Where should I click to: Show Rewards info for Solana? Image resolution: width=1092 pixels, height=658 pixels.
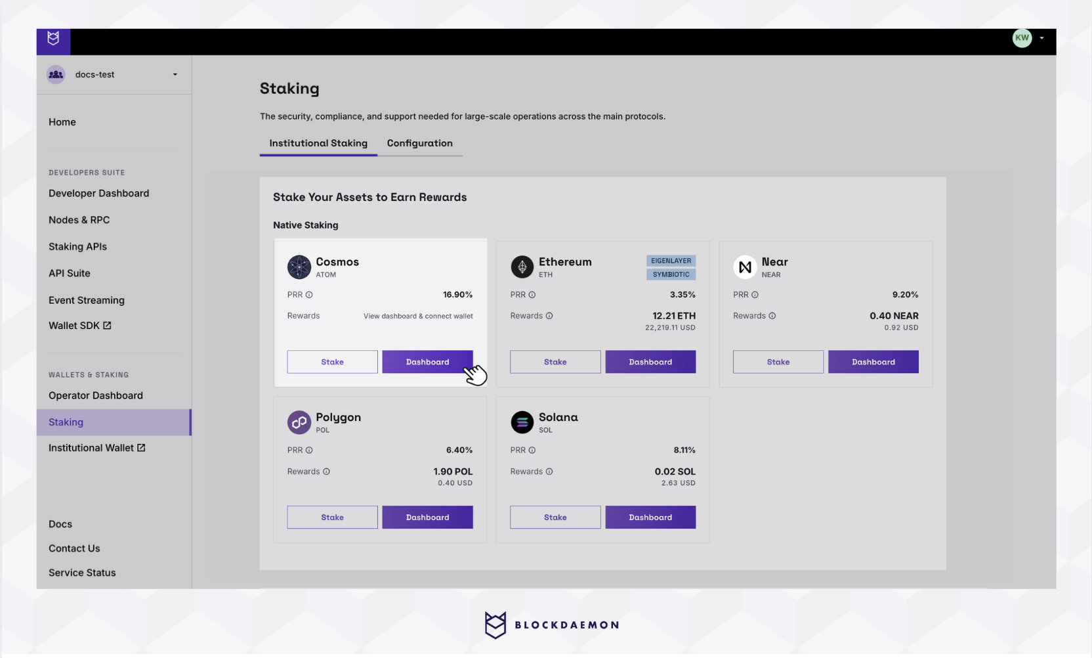[549, 472]
